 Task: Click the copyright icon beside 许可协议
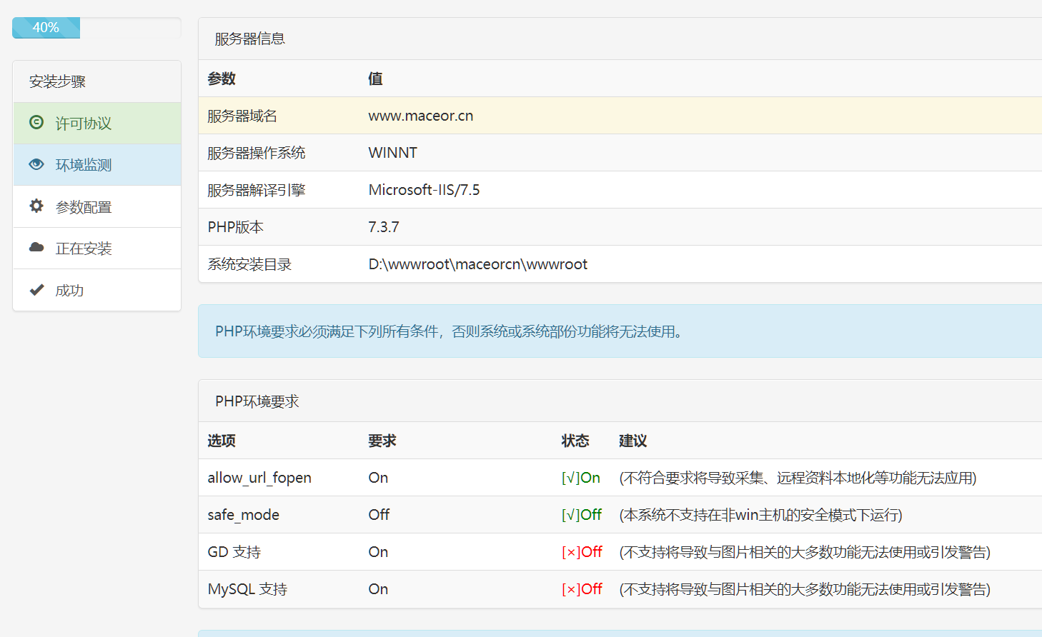pyautogui.click(x=36, y=122)
